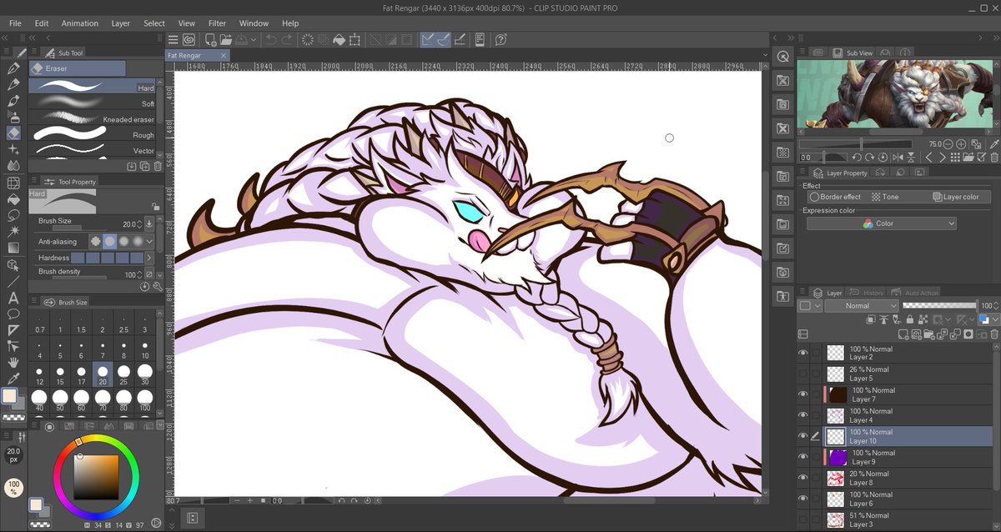
Task: Select the Auto select magic wand tool
Action: [x=13, y=232]
